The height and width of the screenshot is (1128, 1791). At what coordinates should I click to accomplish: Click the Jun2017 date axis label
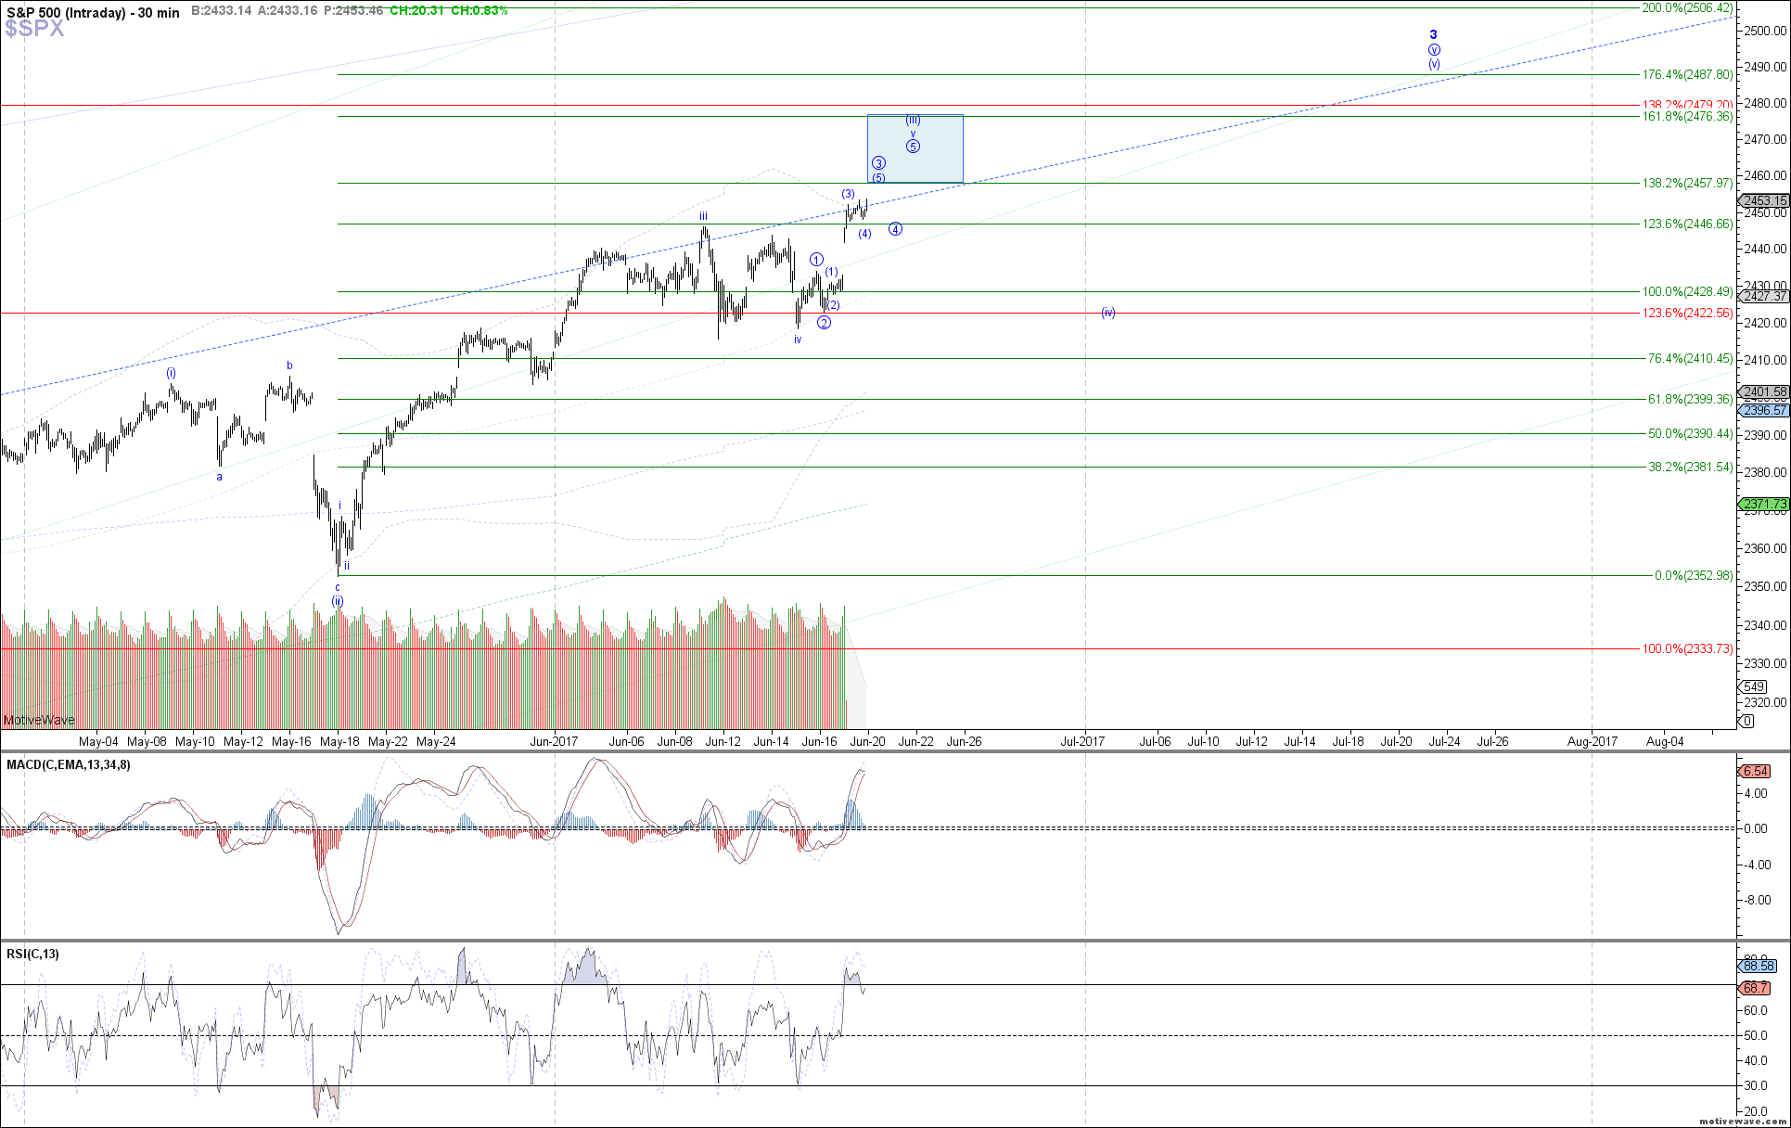554,742
